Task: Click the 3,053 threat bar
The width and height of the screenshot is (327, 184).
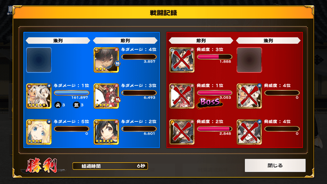Action: point(215,93)
